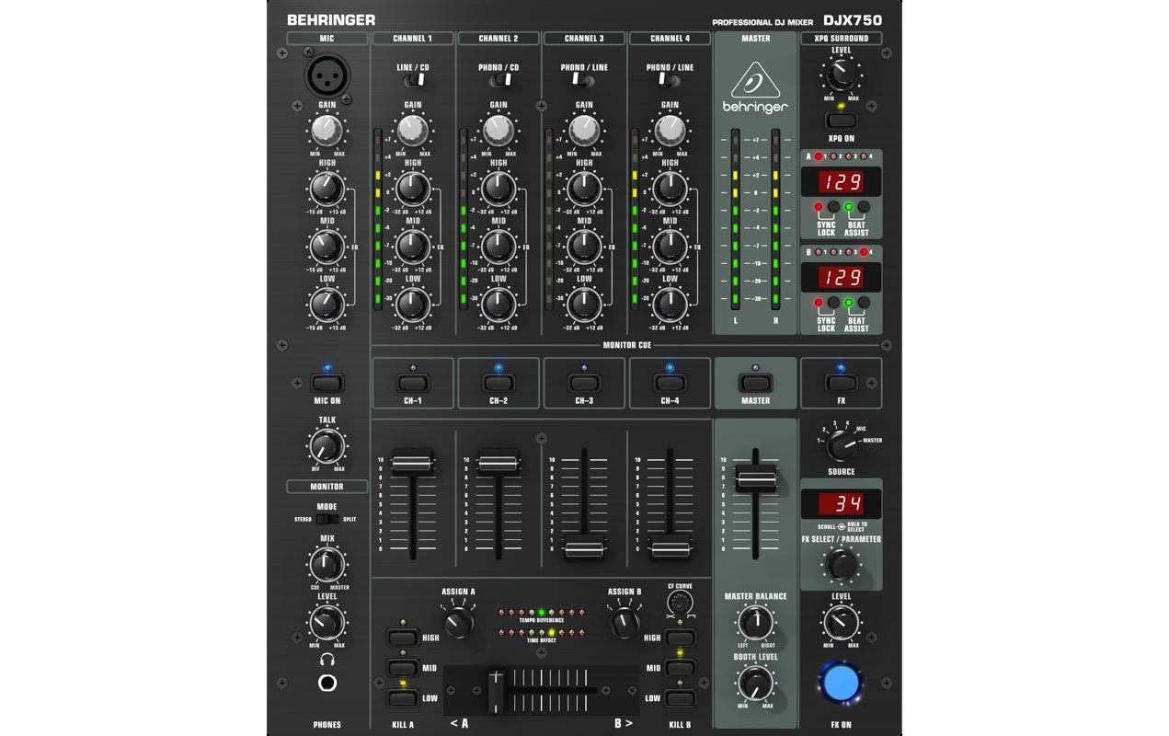
Task: Toggle CH-3 monitor cue button
Action: (x=584, y=384)
